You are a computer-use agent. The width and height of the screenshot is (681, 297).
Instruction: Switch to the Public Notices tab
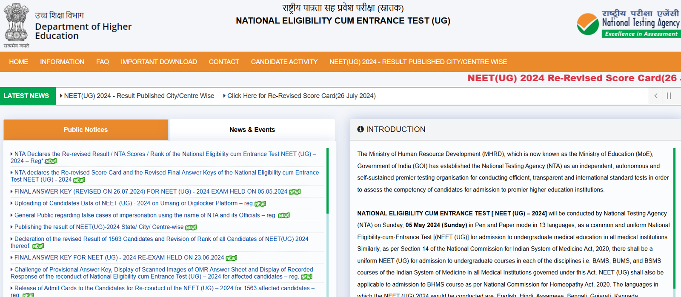click(86, 130)
